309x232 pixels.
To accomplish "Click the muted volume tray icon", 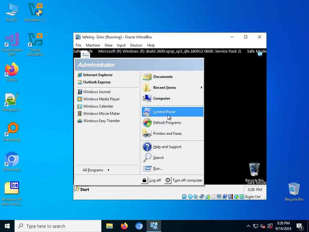I will [x=263, y=226].
